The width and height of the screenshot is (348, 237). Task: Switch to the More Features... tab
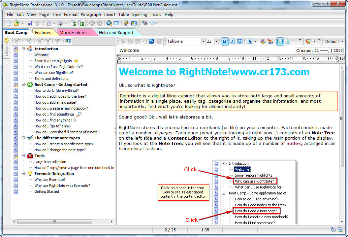point(75,32)
